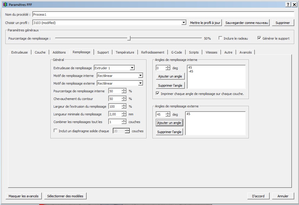
Task: Increase Combiner les remplissages couches value
Action: [x=124, y=120]
